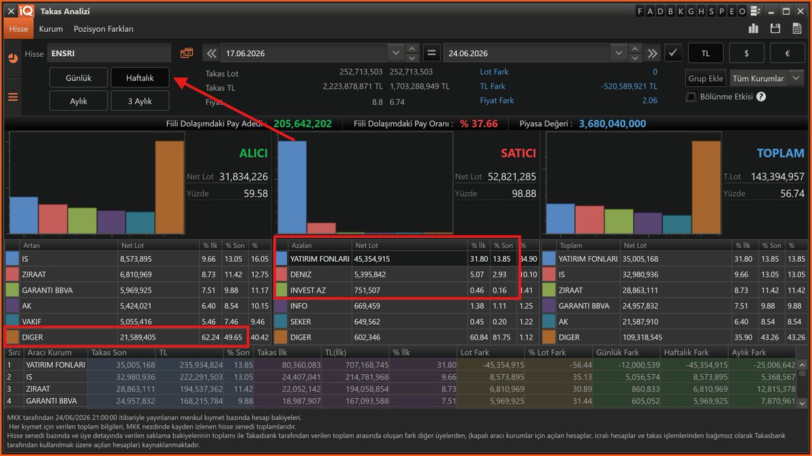Viewport: 812px width, 456px height.
Task: Sort by the Aracı Kurum column header
Action: (x=55, y=352)
